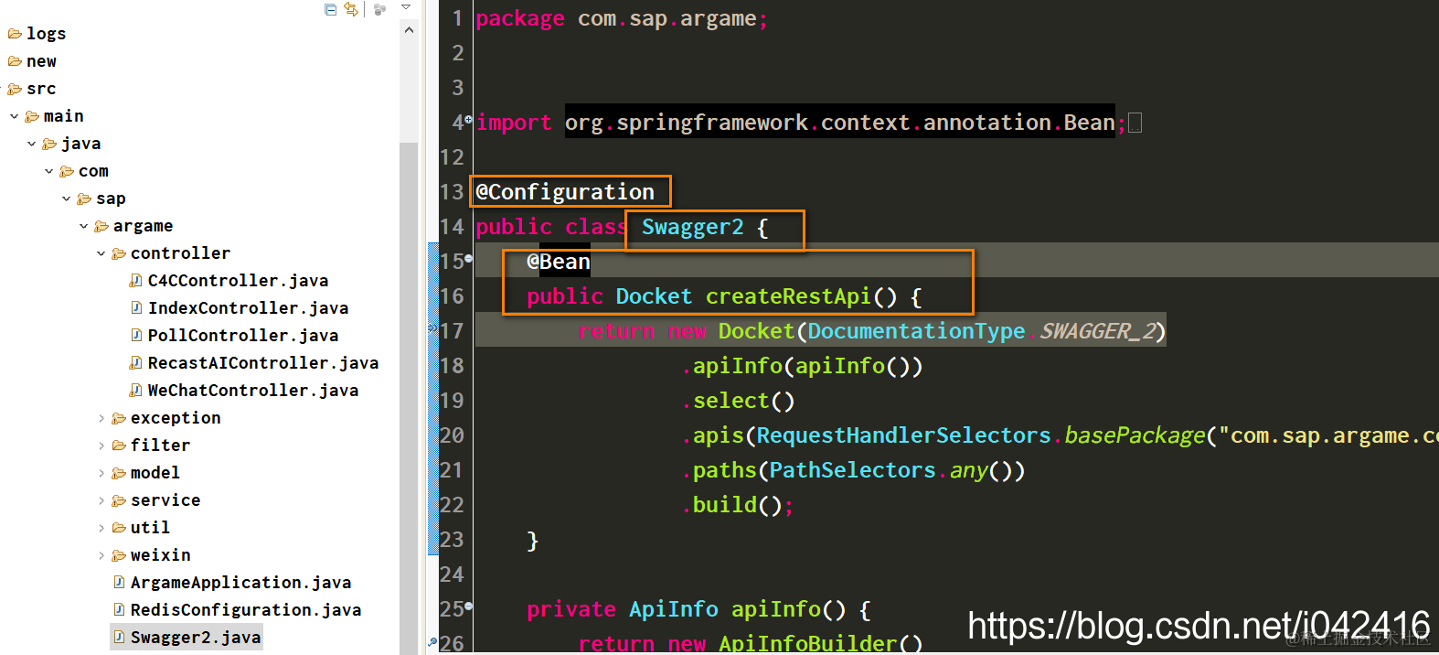Click the sap package folder icon

(84, 199)
